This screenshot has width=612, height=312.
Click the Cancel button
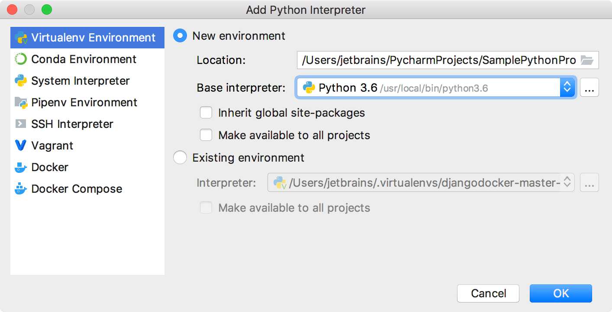(488, 293)
